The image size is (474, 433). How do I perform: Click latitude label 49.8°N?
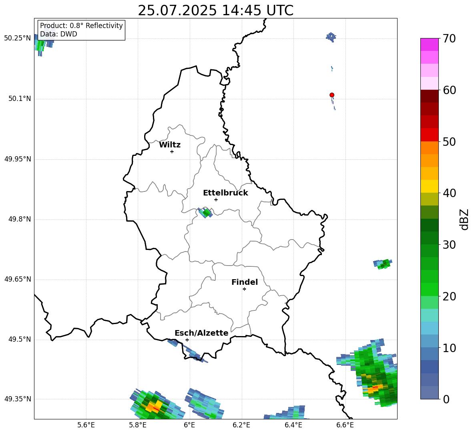(20, 219)
